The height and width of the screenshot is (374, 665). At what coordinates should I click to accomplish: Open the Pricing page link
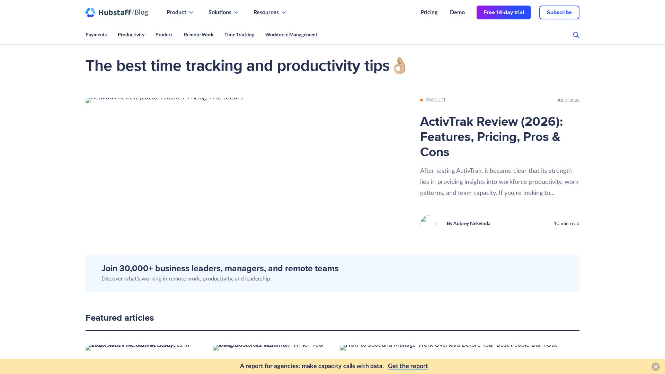coord(429,12)
